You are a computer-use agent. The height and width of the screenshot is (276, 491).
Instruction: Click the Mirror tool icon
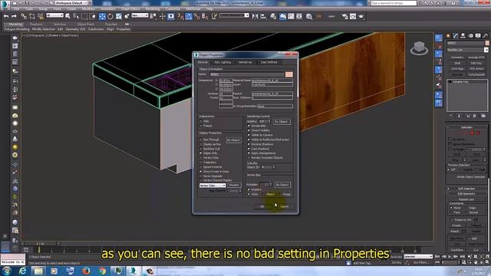pos(255,16)
